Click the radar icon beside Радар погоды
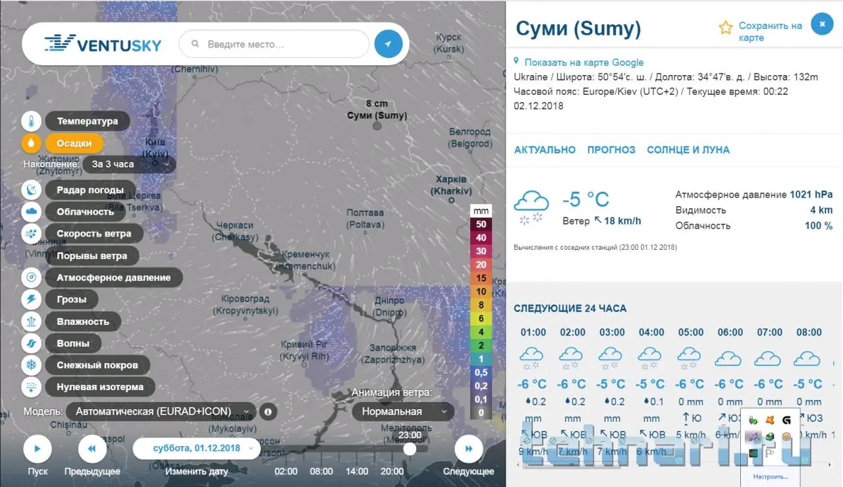The image size is (843, 487). tap(32, 190)
